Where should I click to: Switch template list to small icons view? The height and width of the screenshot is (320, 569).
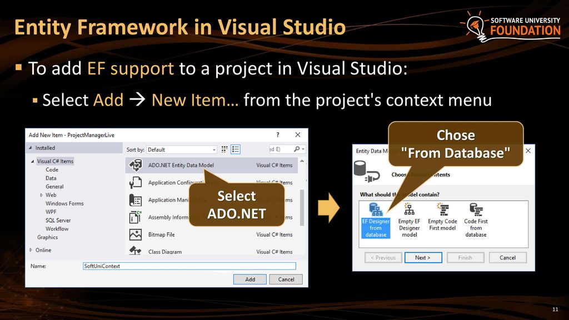pos(224,149)
